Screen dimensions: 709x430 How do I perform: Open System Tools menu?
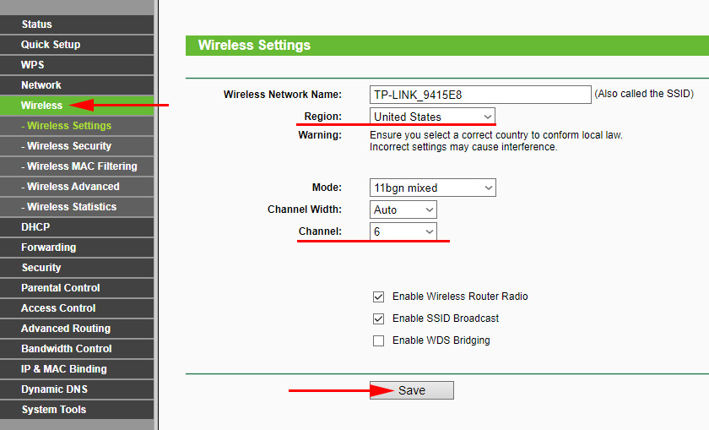pos(54,410)
